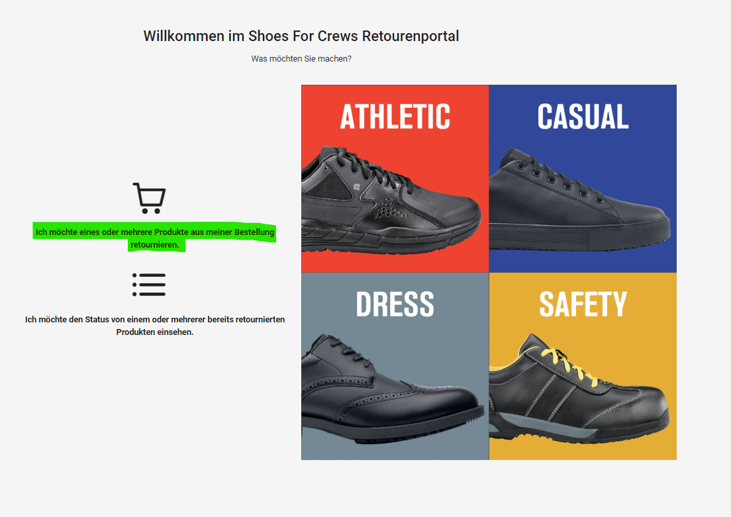The height and width of the screenshot is (517, 731).
Task: Click the SAFETY heading text
Action: (583, 305)
